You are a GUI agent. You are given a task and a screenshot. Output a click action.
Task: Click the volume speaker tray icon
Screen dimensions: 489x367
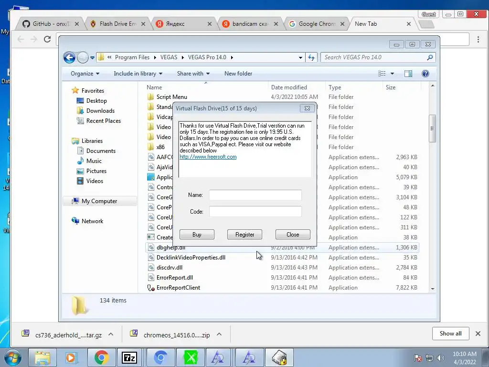pyautogui.click(x=440, y=358)
